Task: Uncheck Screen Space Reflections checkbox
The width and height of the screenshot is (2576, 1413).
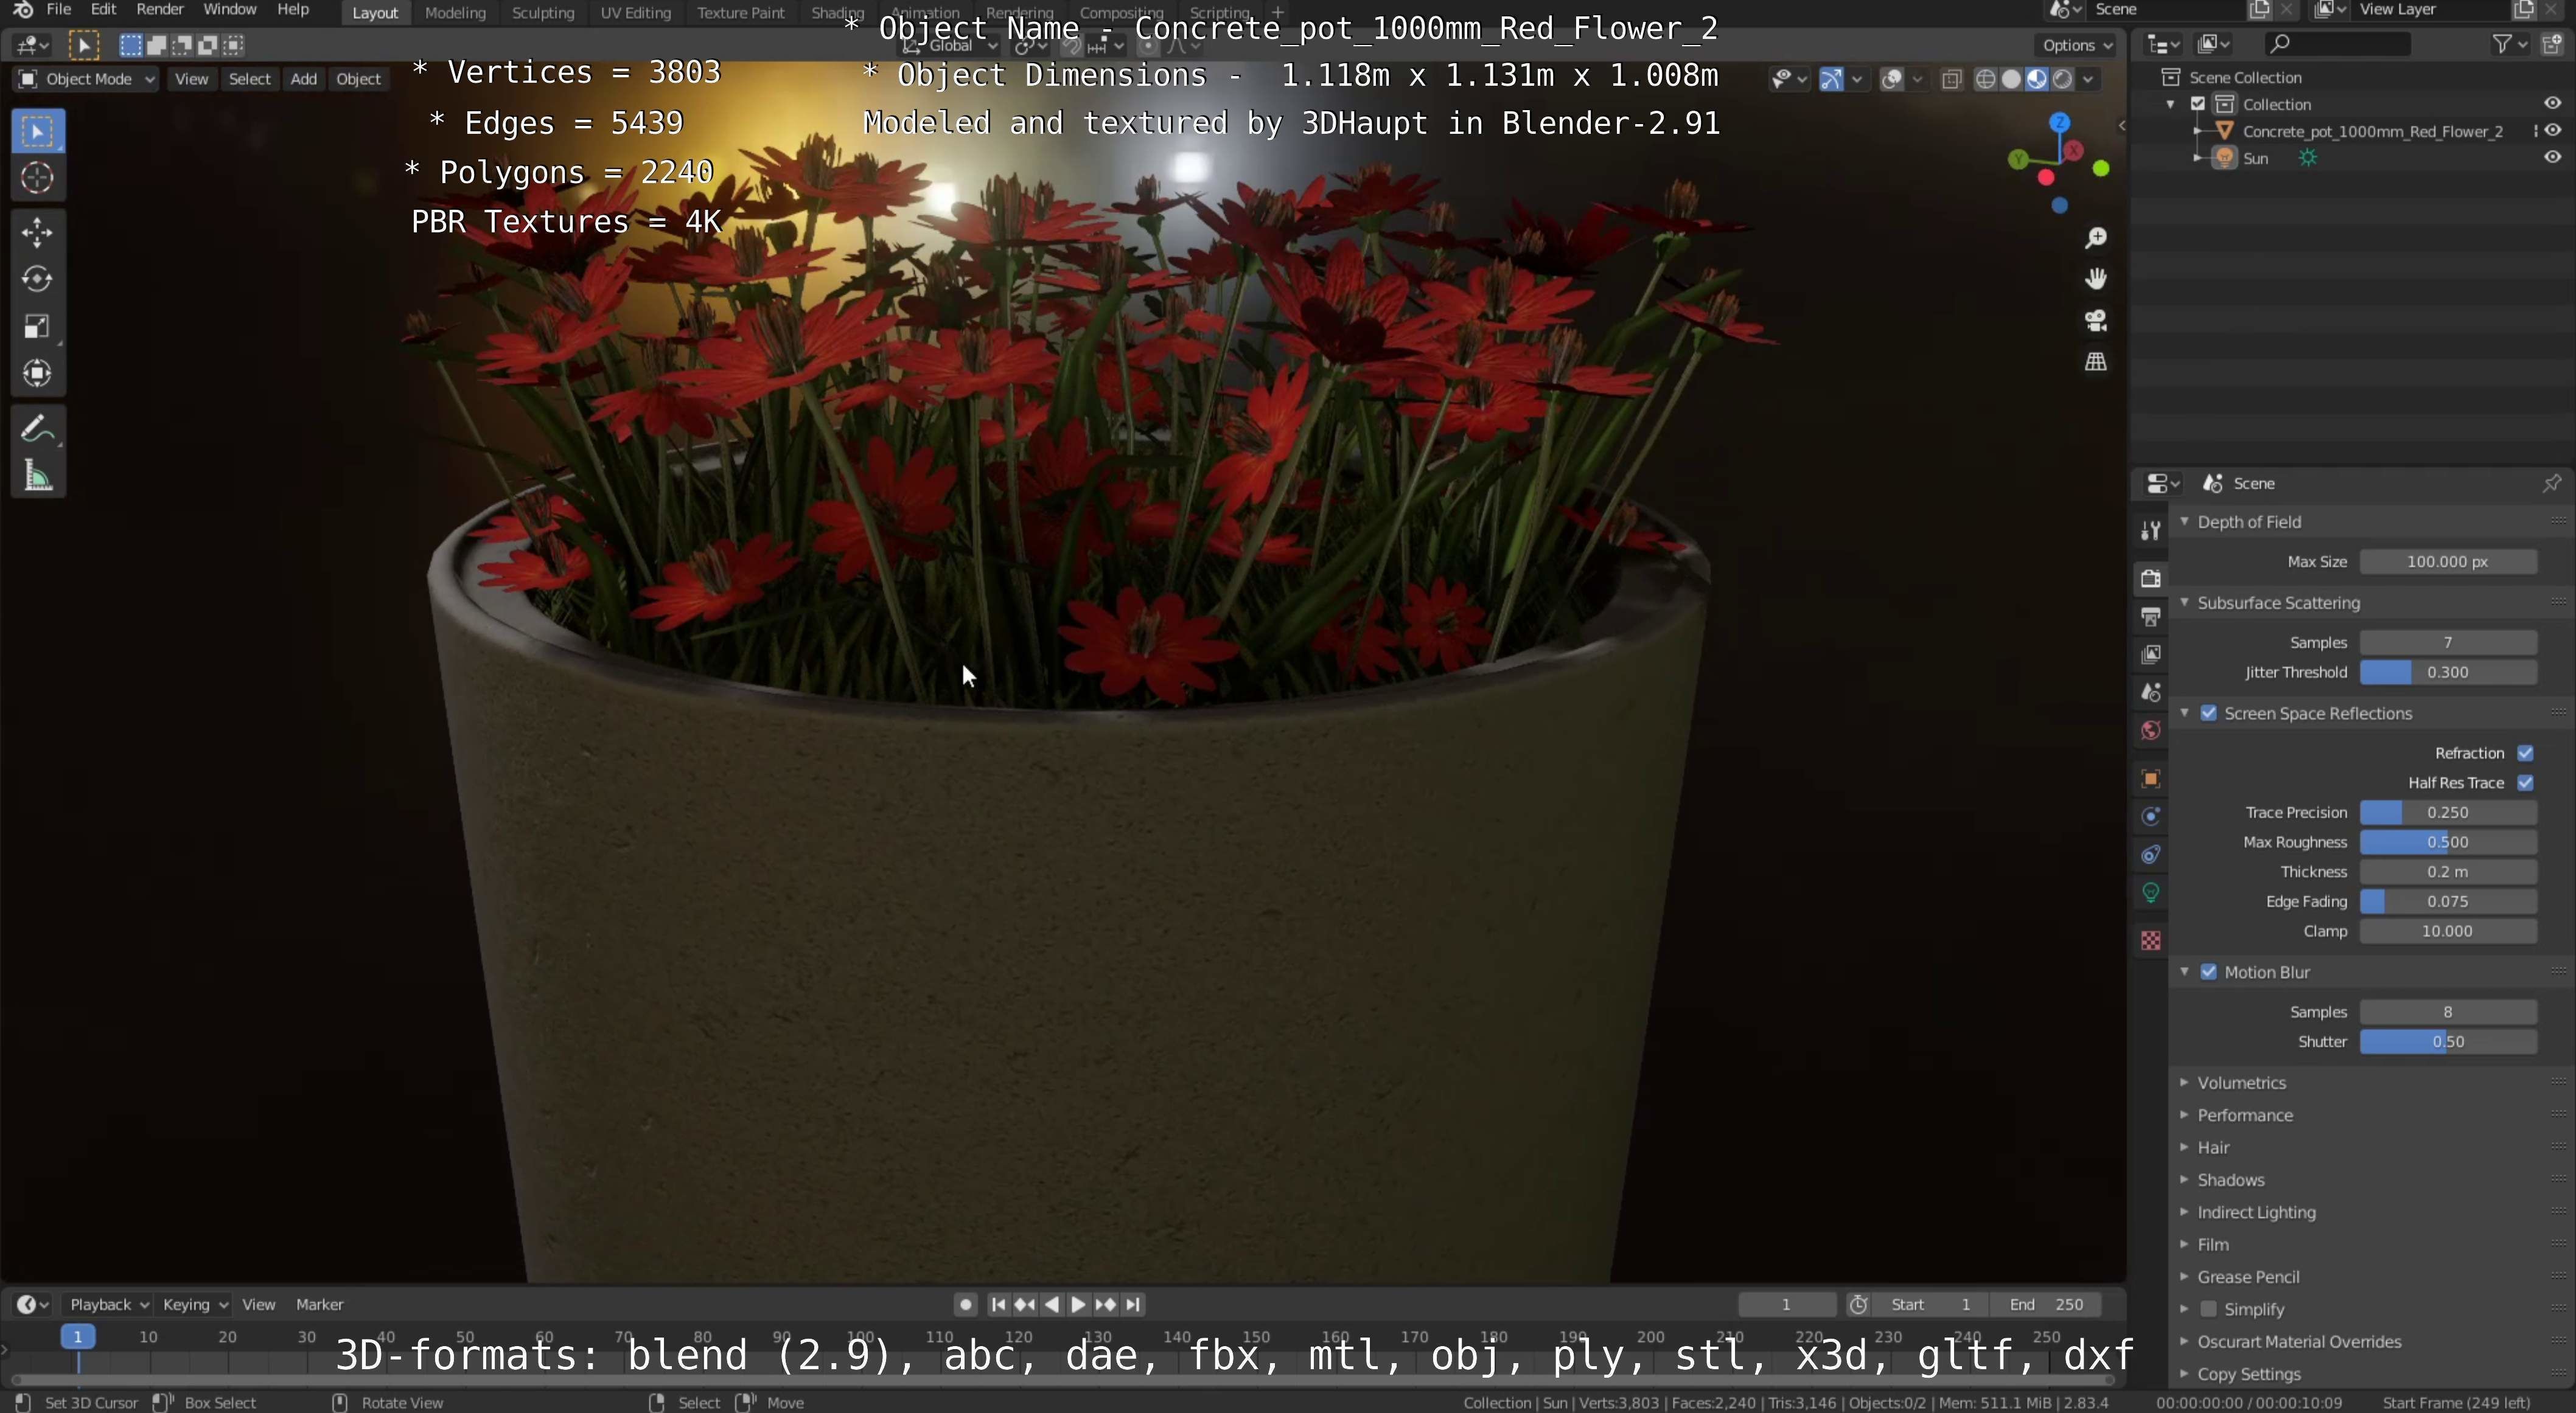Action: coord(2209,713)
